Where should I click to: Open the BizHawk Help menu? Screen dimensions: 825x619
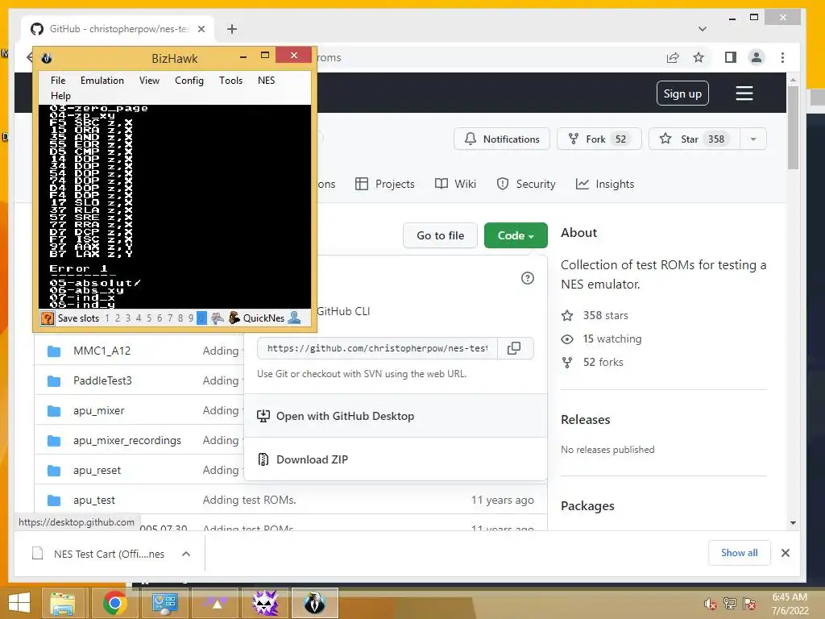pos(60,96)
